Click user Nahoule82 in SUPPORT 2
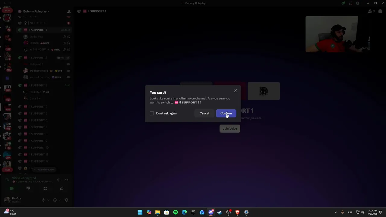Viewport: 386px width, 217px height. click(47, 64)
